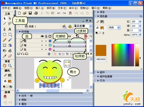Select the Brush tool
Screen dimensions: 144x107
click(10, 40)
